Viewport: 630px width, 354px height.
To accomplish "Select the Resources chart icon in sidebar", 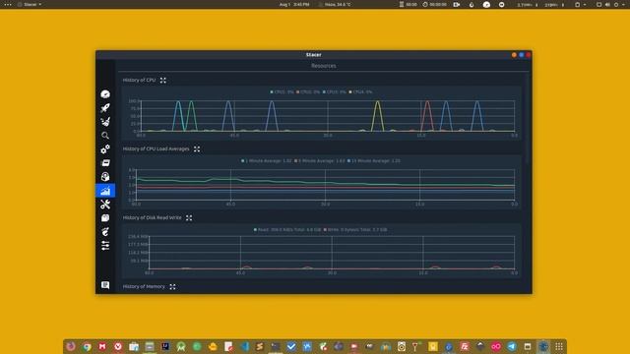I will [x=105, y=191].
